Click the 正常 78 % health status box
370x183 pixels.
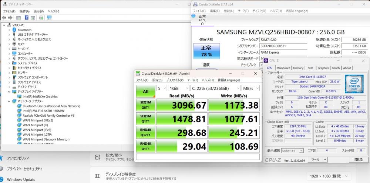click(x=206, y=51)
